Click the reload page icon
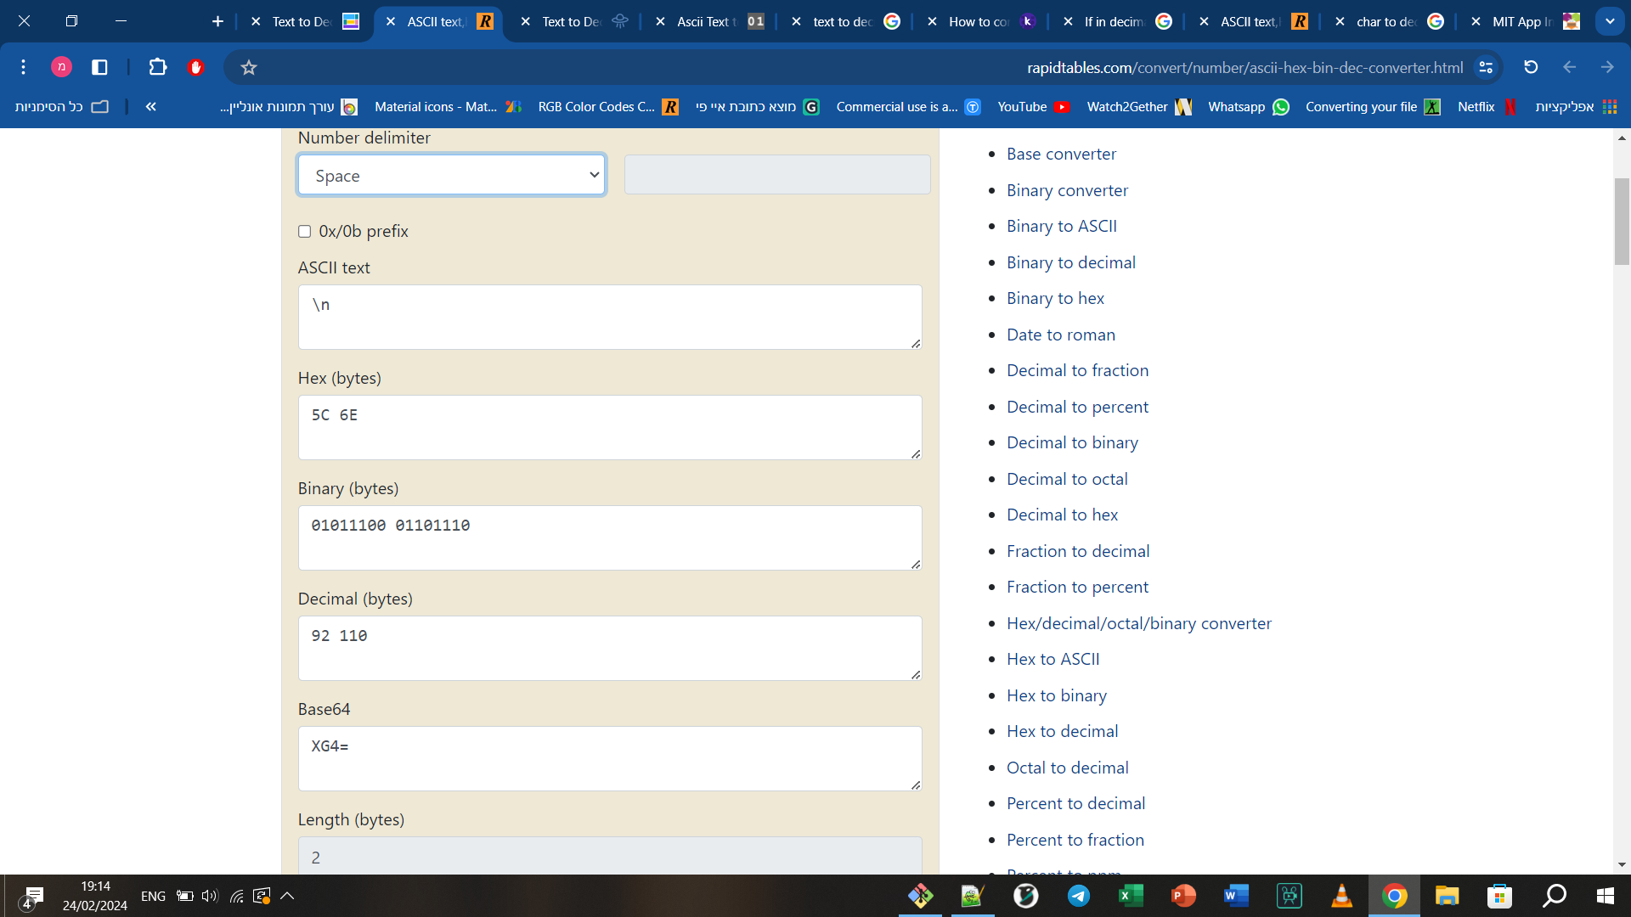The width and height of the screenshot is (1631, 917). click(1531, 67)
